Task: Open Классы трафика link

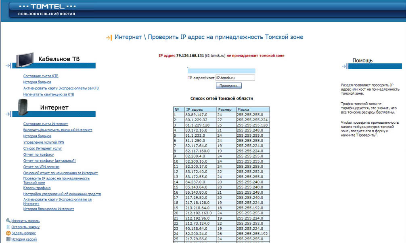Action: (37, 188)
